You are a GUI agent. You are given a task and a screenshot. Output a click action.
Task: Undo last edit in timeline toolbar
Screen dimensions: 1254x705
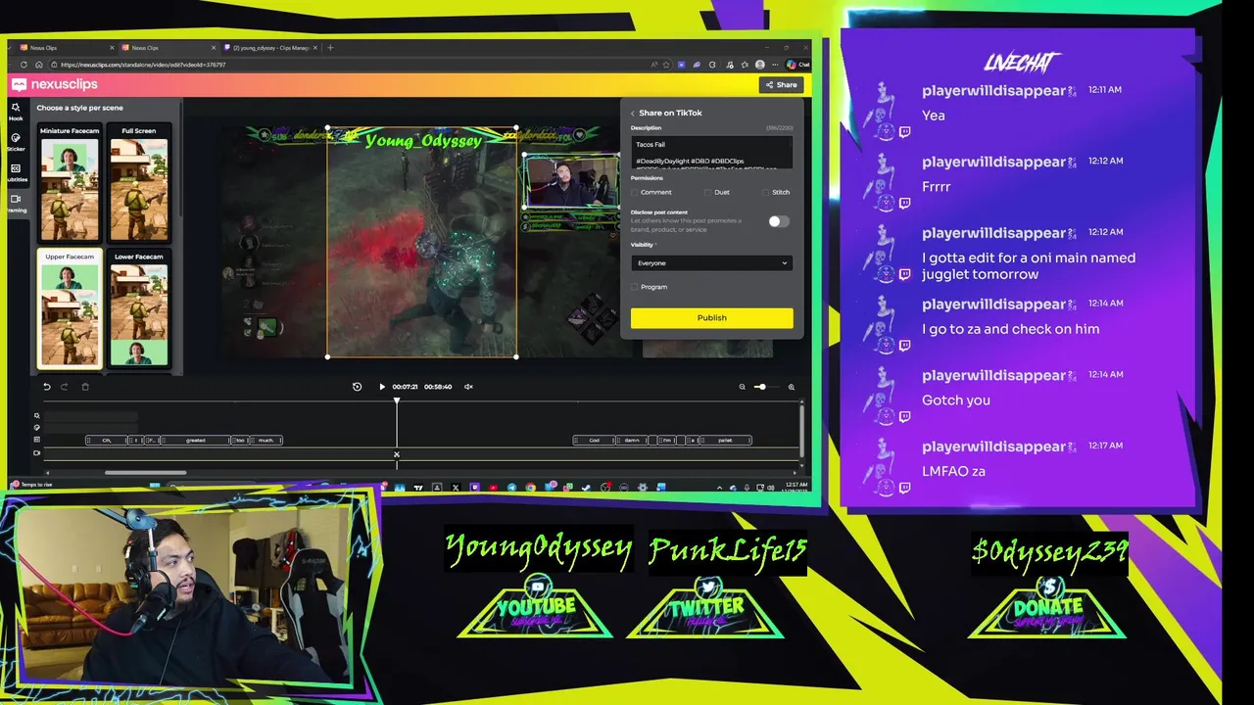(x=46, y=387)
